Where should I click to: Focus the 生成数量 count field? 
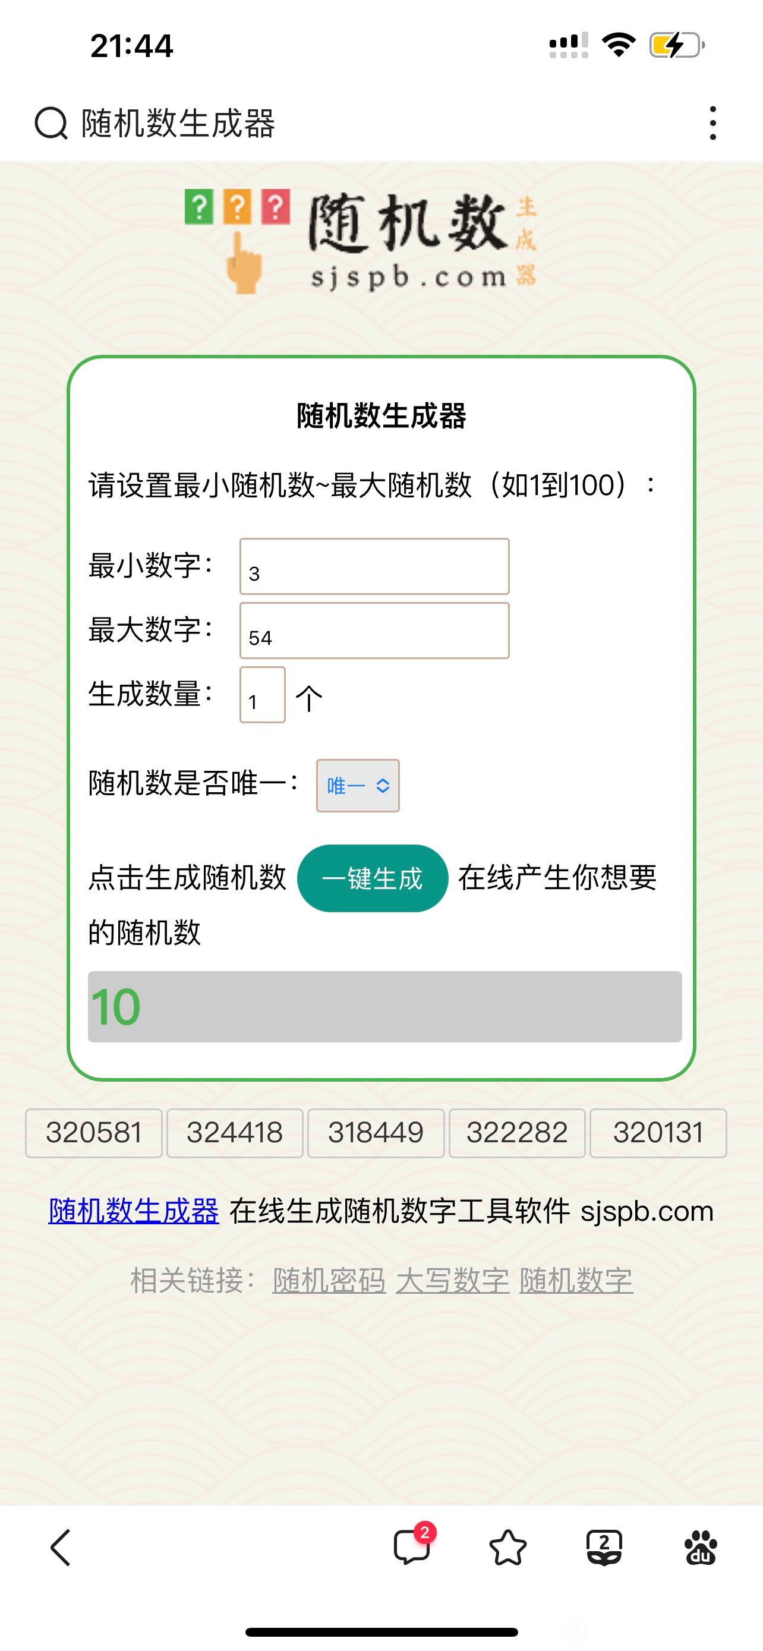[263, 695]
